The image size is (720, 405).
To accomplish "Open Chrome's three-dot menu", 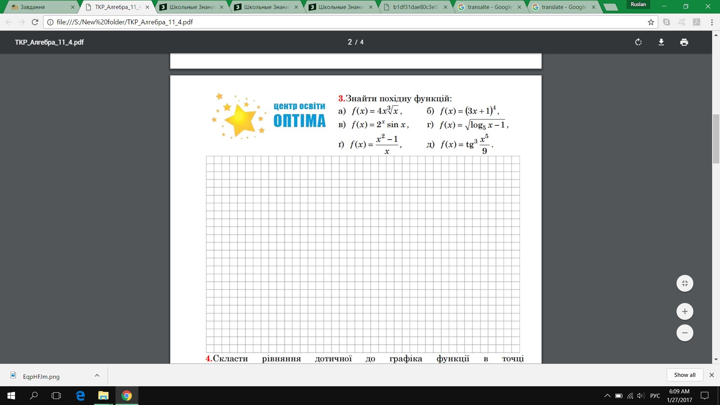I will point(712,22).
